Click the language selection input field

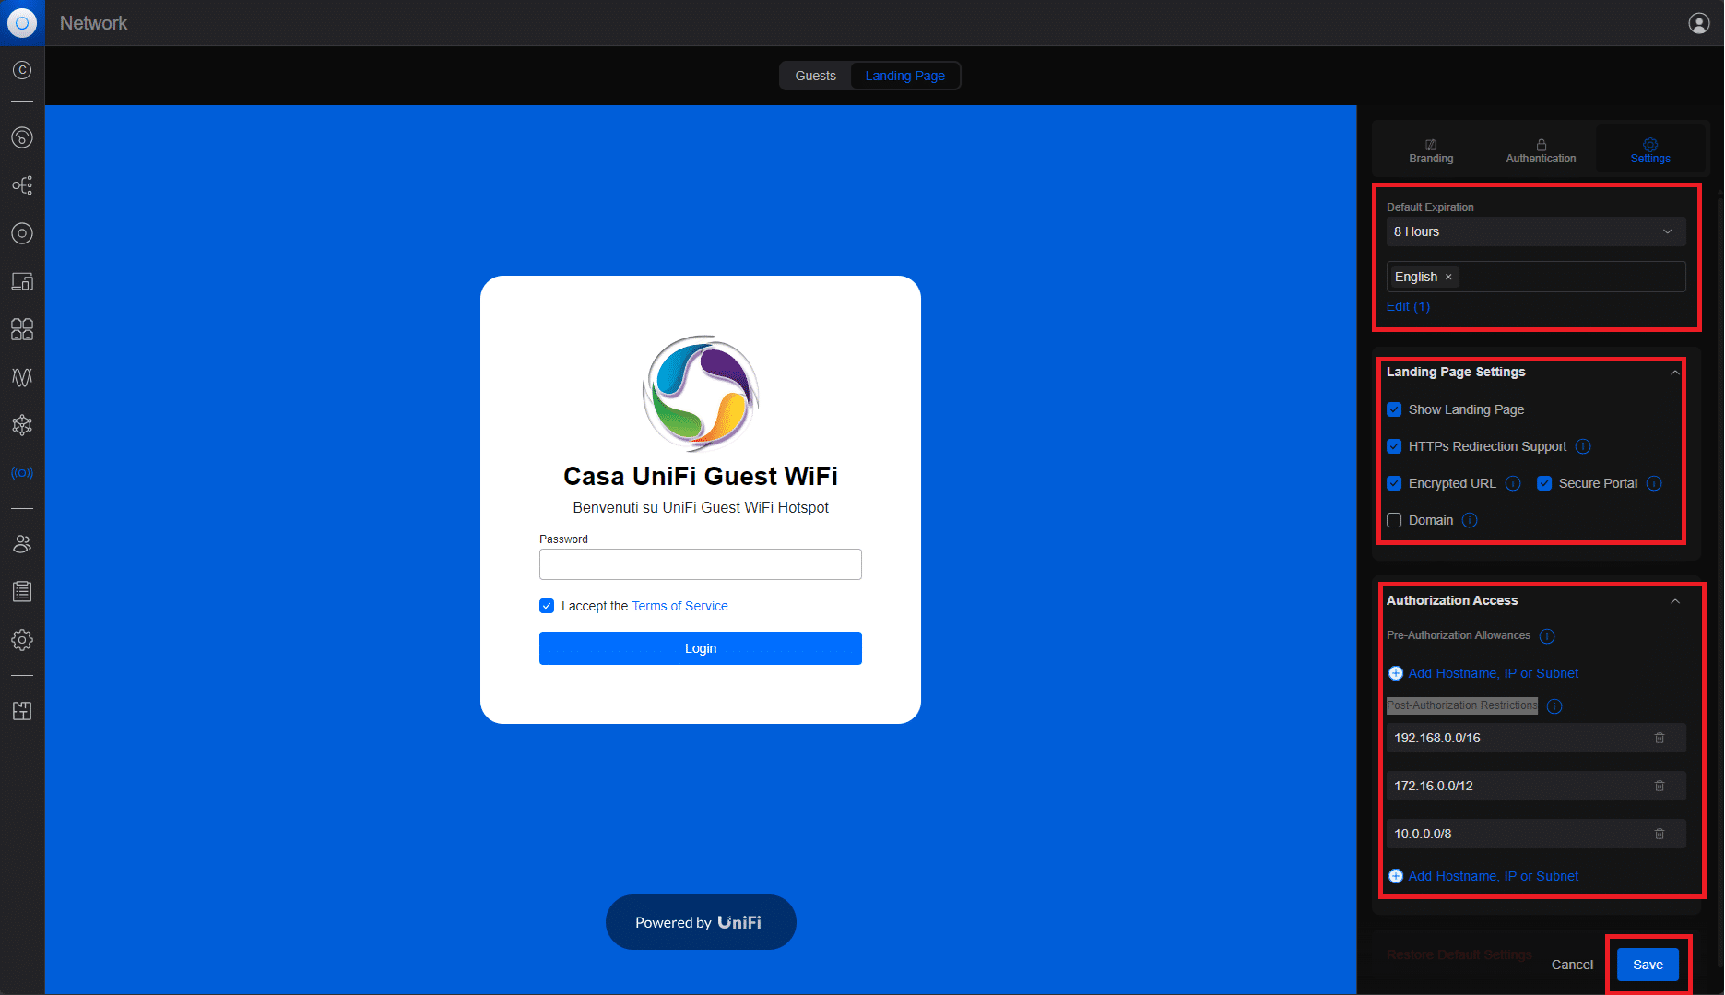click(x=1536, y=277)
